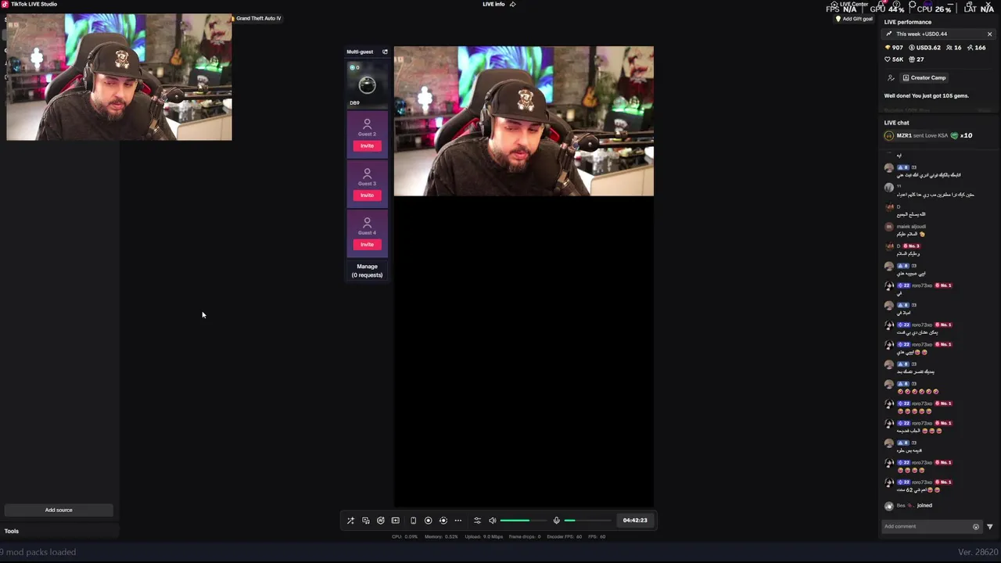View the 16 viewers stat

coord(953,48)
